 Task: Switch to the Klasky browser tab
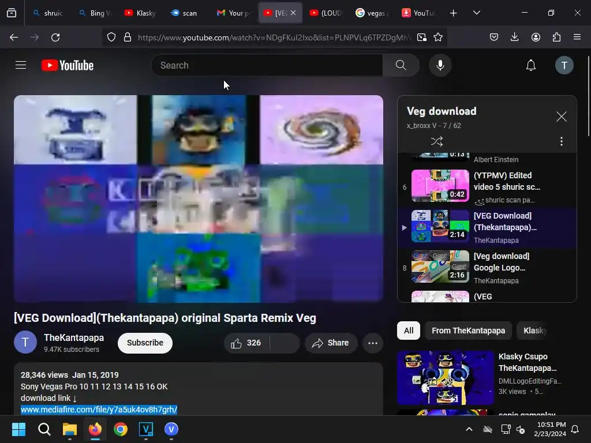[140, 13]
